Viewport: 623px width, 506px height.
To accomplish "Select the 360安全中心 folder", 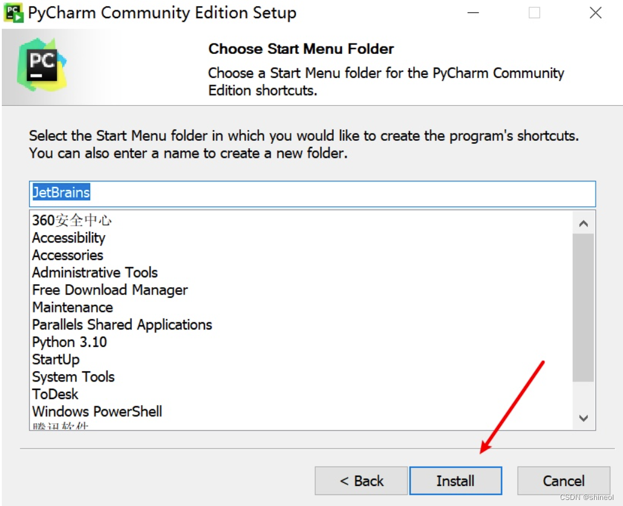I will (72, 221).
